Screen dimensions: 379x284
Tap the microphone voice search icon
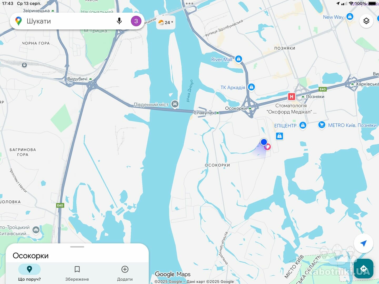(119, 21)
